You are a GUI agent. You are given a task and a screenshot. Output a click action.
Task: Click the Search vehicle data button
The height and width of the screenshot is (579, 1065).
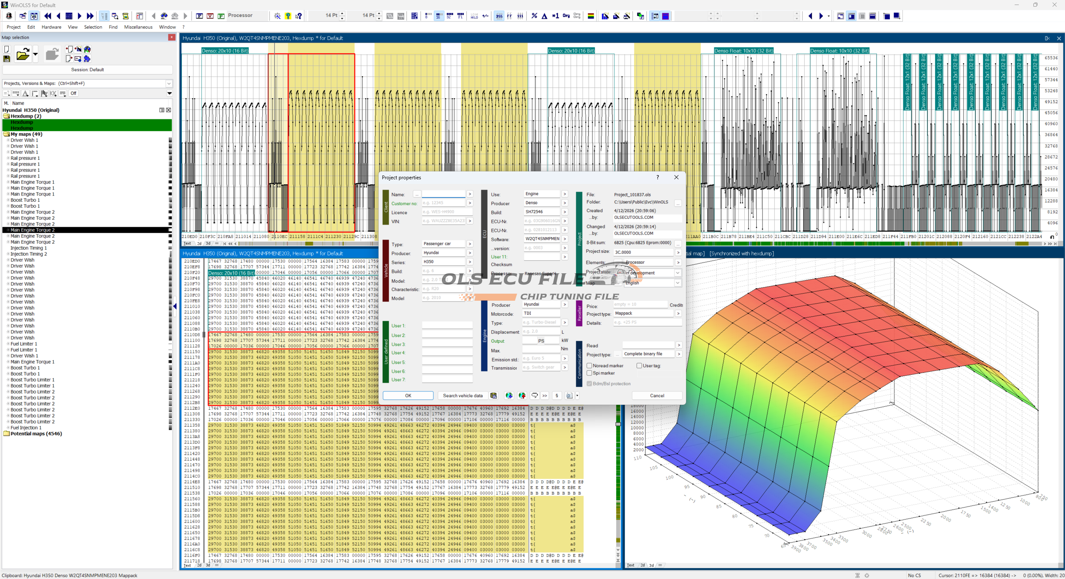pos(463,396)
